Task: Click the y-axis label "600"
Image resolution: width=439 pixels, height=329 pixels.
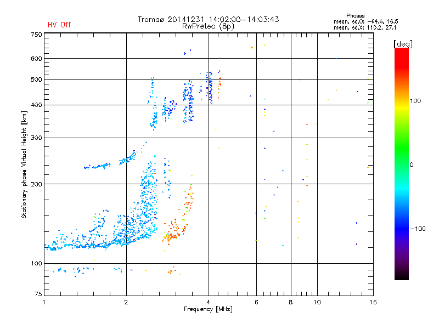Action: pos(36,59)
